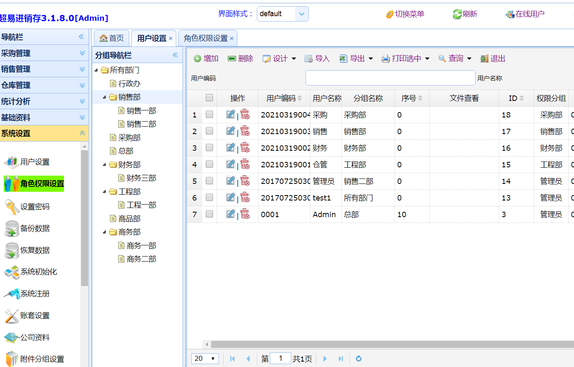Viewport: 574px width, 367px height.
Task: Open account set settings (账套设置) icon
Action: tap(12, 316)
